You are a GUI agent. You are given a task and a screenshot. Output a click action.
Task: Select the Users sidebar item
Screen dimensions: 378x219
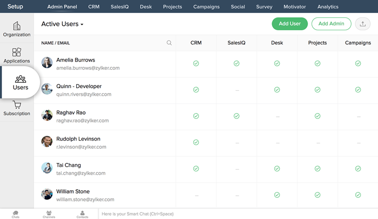21,82
